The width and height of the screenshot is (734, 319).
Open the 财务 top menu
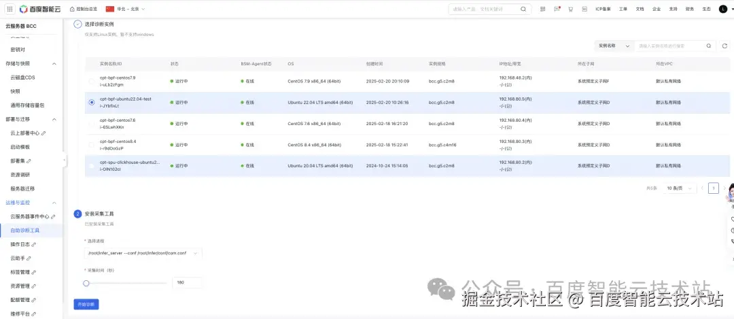point(690,9)
